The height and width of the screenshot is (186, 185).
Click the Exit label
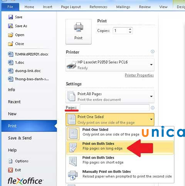click(x=18, y=170)
